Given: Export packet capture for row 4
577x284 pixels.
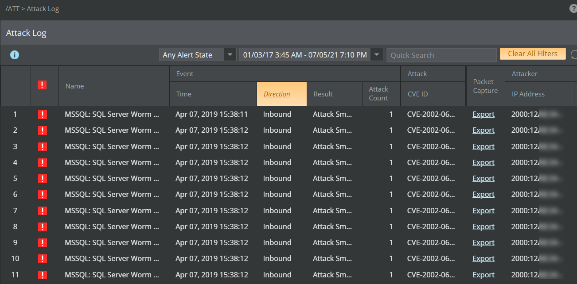Looking at the screenshot, I should (483, 162).
